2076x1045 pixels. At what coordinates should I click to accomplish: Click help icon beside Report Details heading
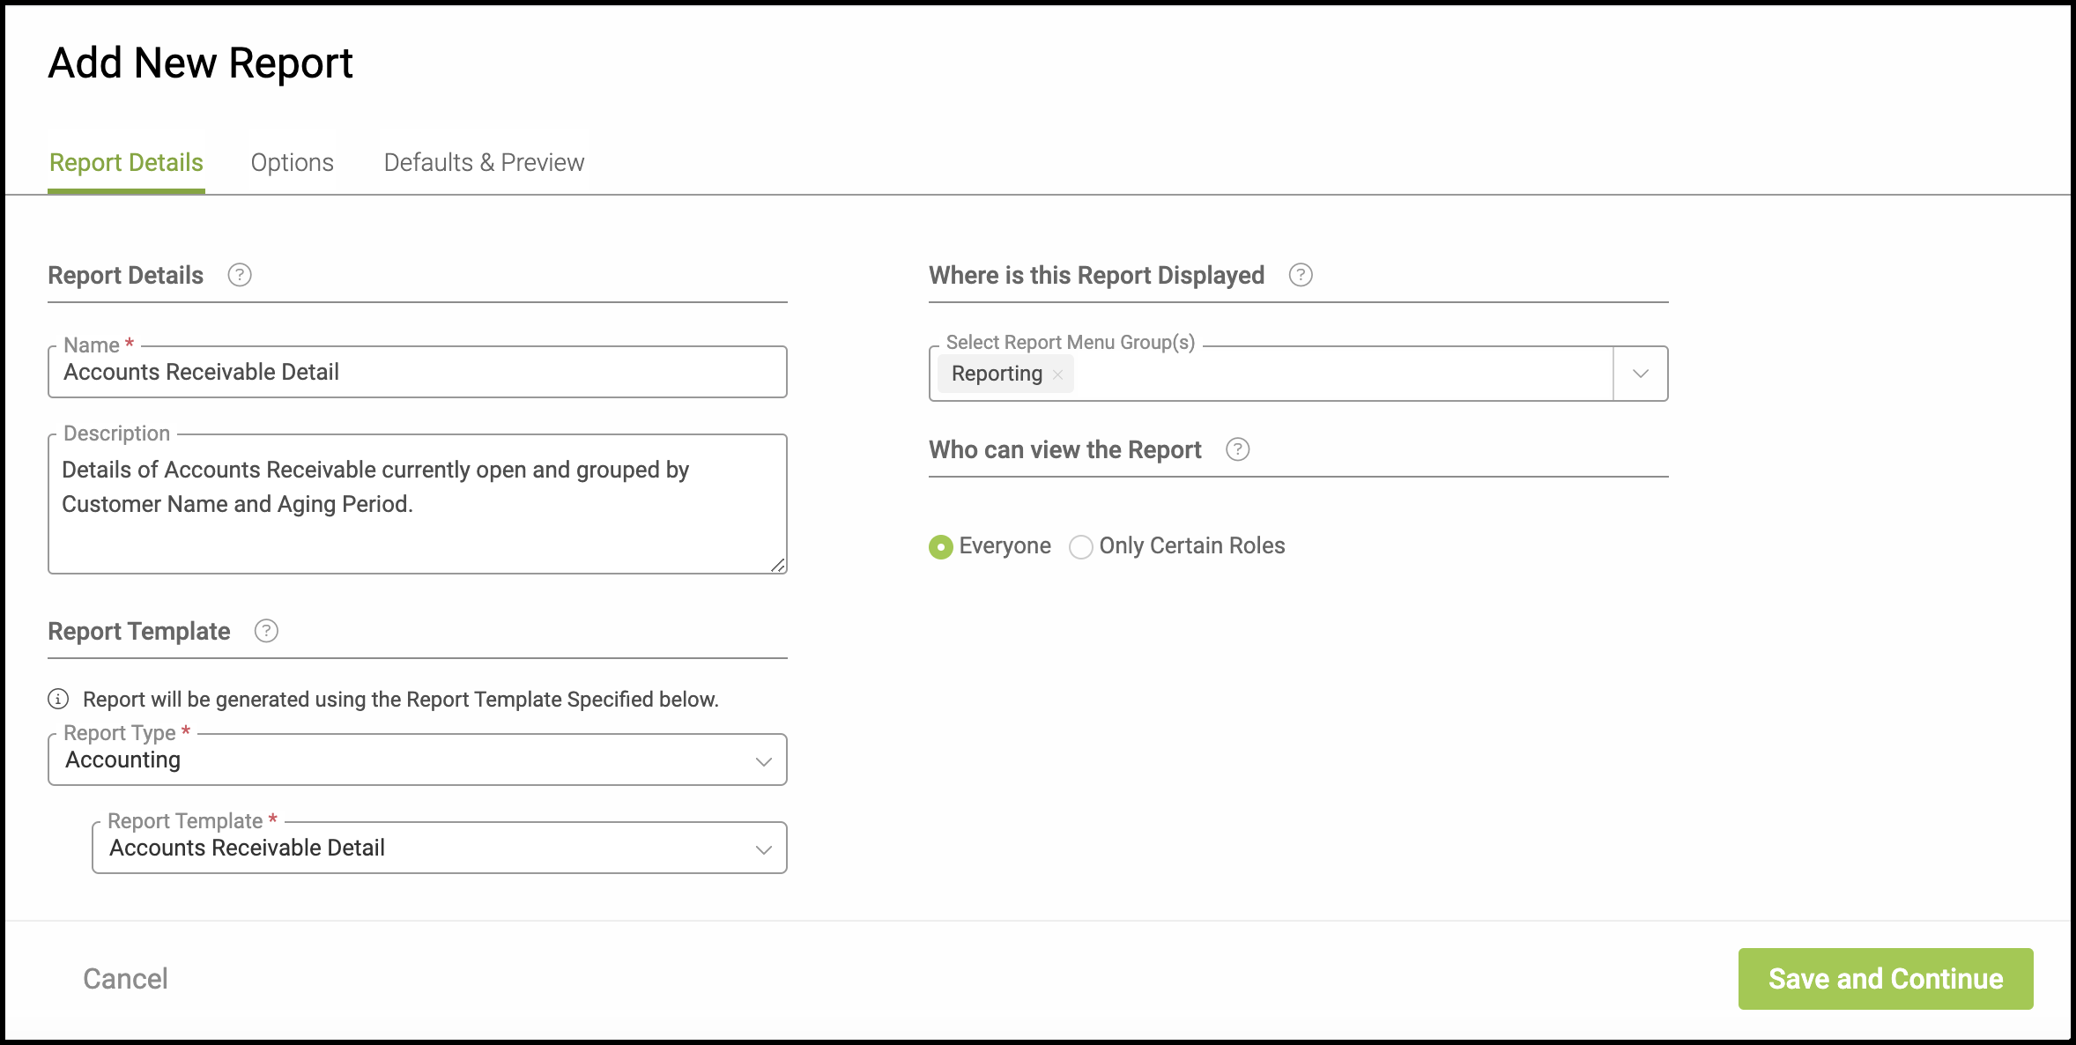(x=240, y=275)
